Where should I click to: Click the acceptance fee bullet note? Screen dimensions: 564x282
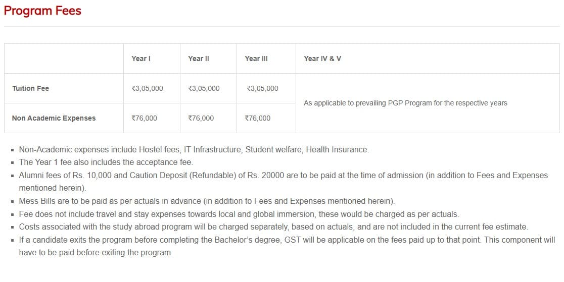click(106, 162)
